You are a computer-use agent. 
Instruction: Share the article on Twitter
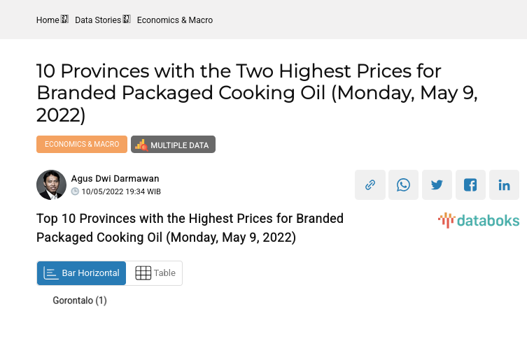point(437,185)
